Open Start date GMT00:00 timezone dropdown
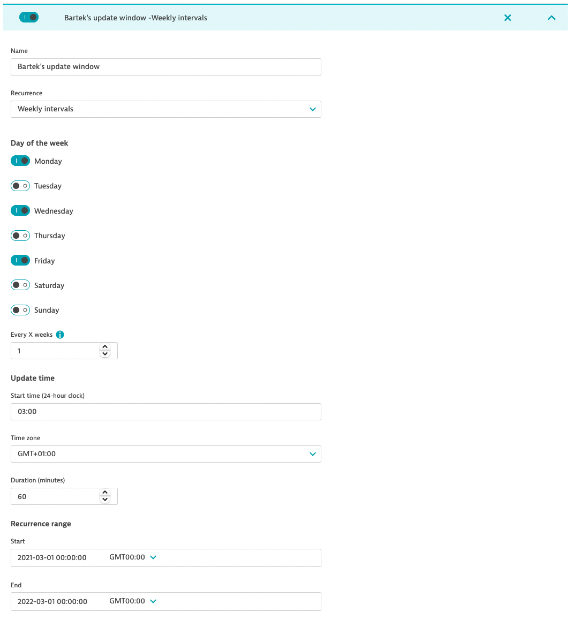572x620 pixels. coord(133,557)
